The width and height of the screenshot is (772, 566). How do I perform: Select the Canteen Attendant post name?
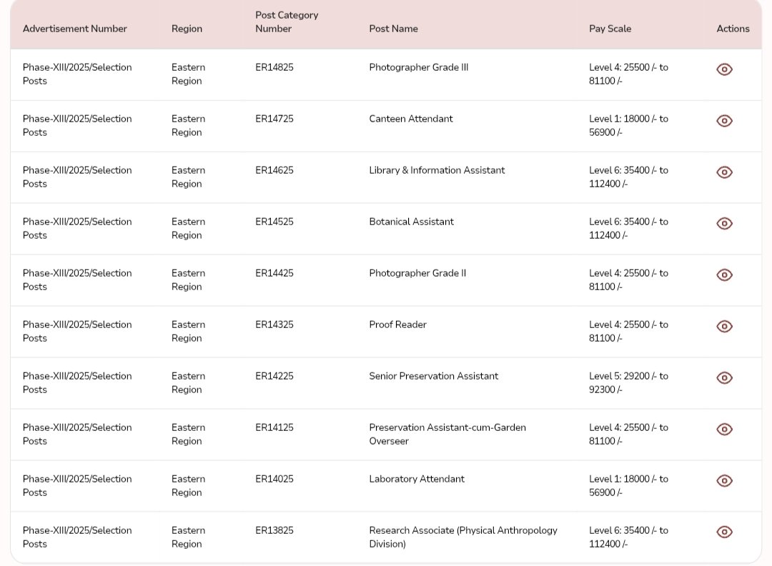(410, 119)
